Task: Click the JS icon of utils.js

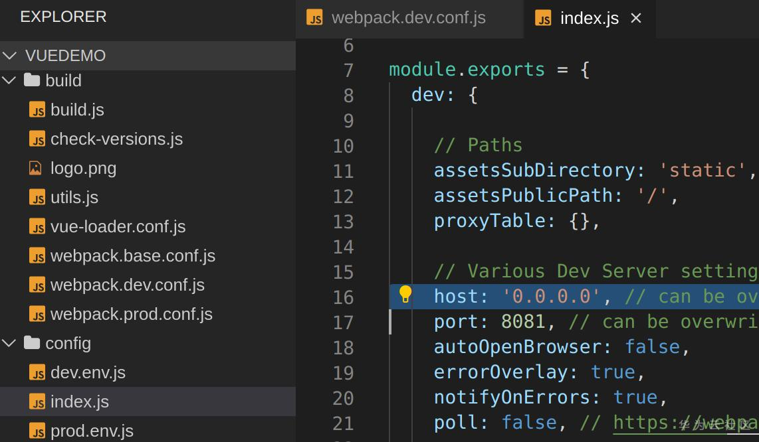Action: coord(37,197)
